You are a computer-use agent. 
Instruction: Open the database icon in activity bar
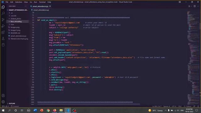point(3,45)
